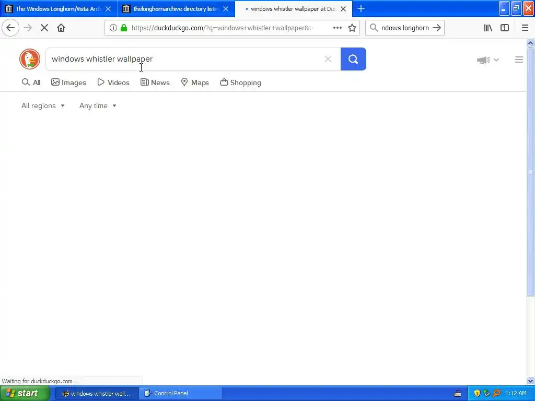535x401 pixels.
Task: Close The Windows Longhorn/Vista Archive tab
Action: click(x=108, y=9)
